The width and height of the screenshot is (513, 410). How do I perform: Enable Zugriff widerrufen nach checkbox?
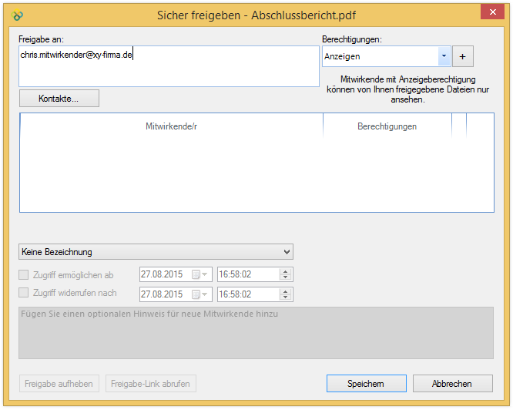(x=24, y=292)
